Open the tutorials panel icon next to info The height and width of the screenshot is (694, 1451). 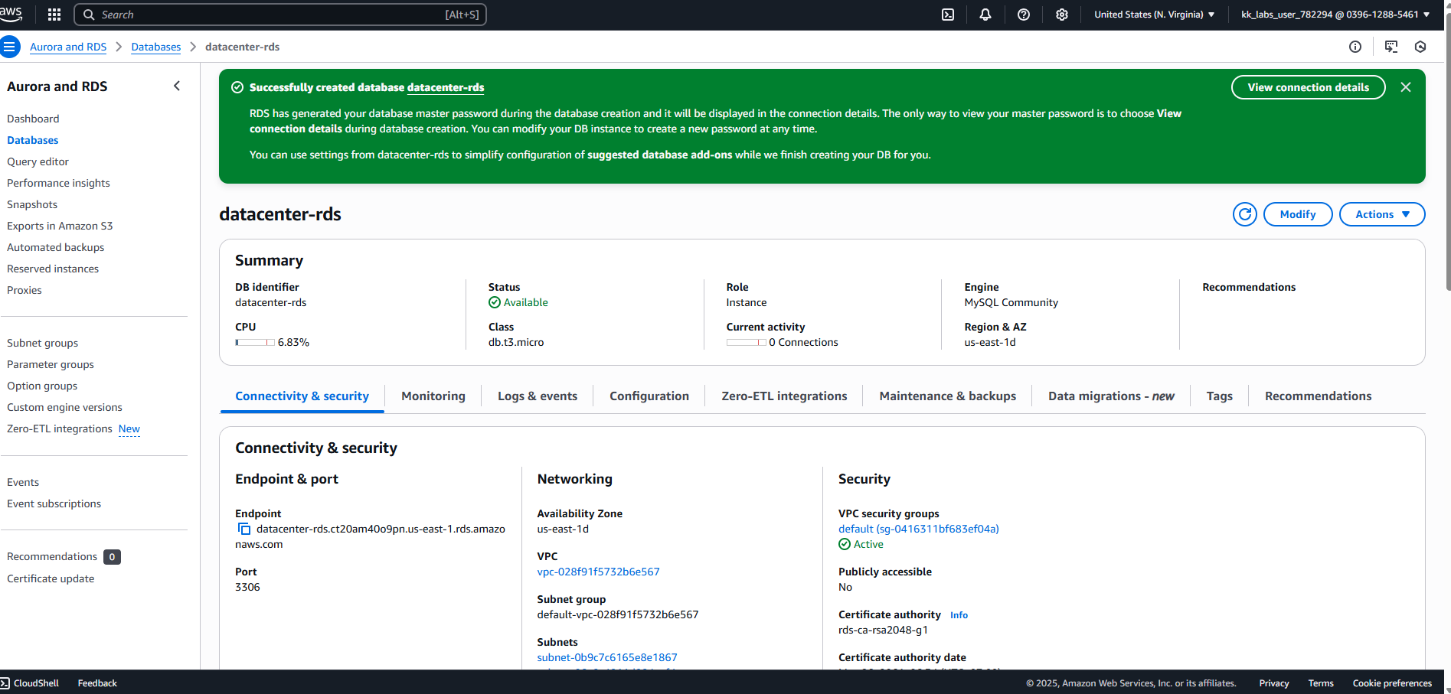(1391, 47)
